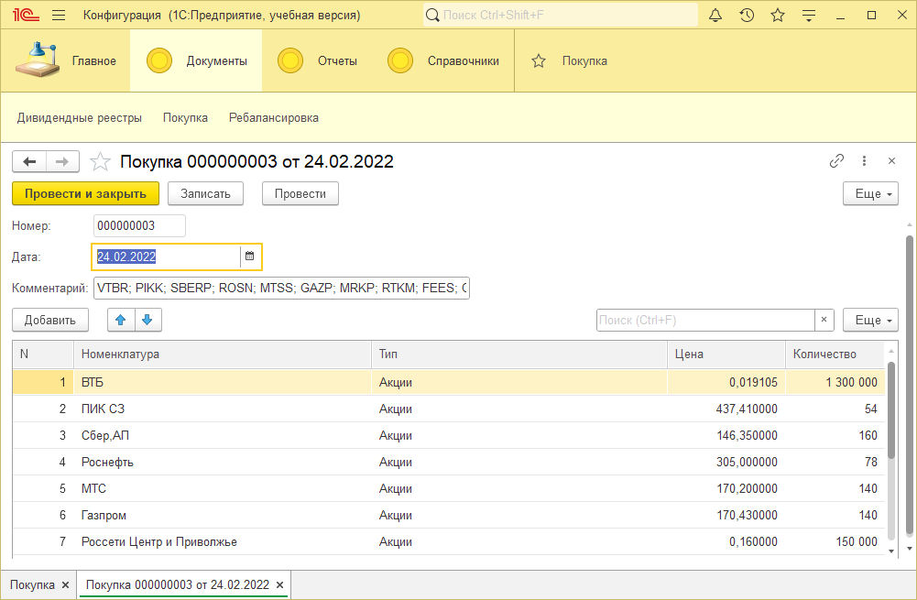Open Дивидендные реестры list
The image size is (917, 600).
point(80,117)
